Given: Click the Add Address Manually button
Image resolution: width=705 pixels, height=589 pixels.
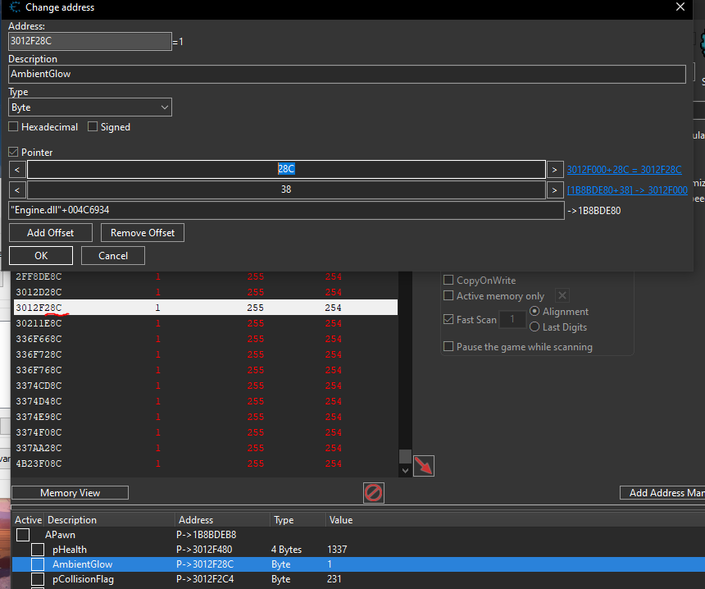Looking at the screenshot, I should pos(662,493).
